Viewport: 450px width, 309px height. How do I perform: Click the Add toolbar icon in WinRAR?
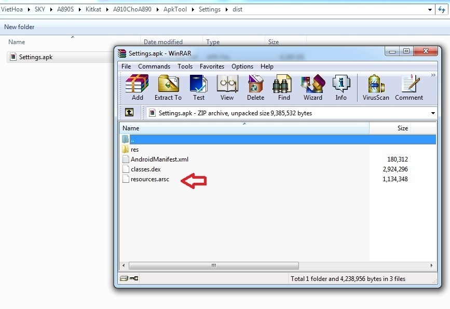[137, 87]
